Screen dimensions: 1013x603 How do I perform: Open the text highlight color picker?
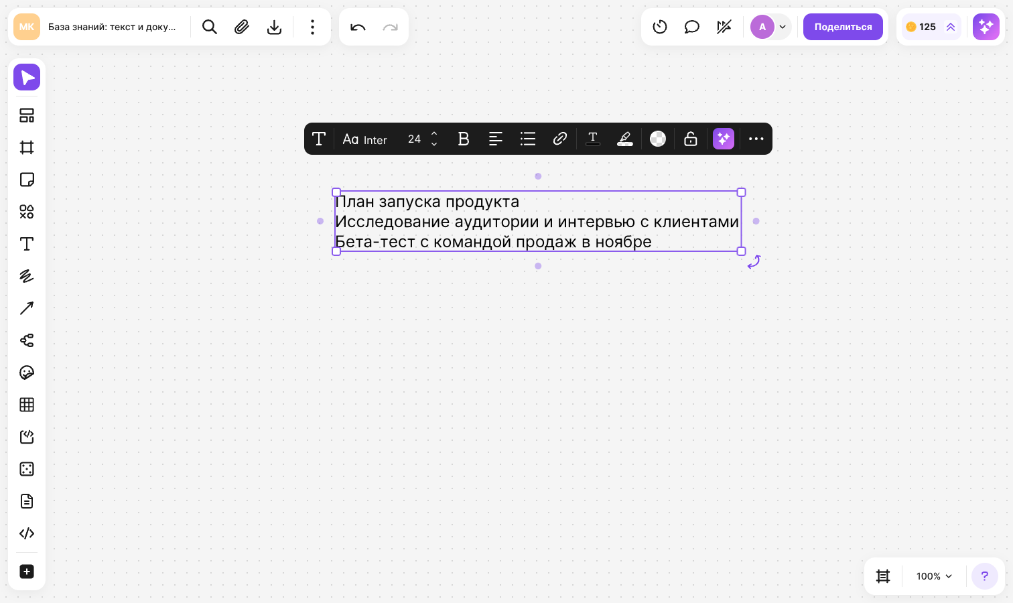pyautogui.click(x=625, y=139)
